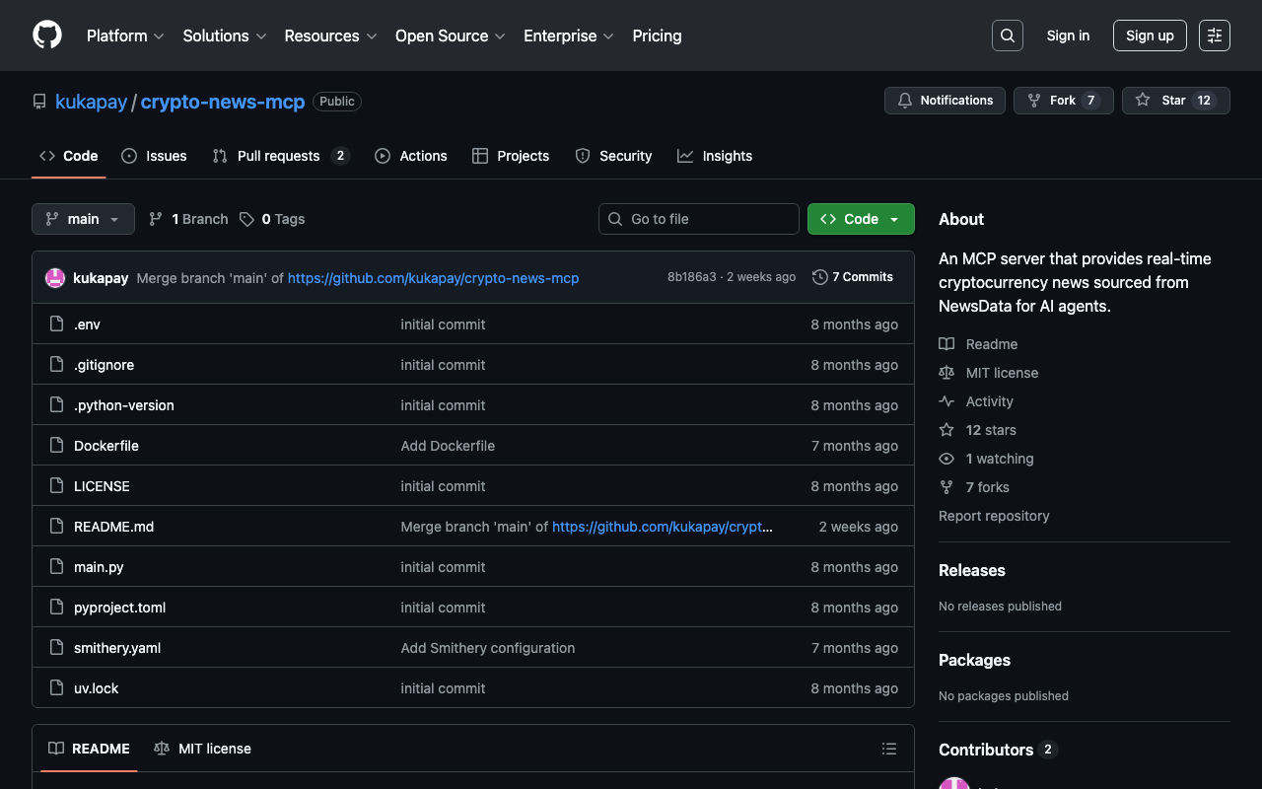Open the appearance settings icon in header
The width and height of the screenshot is (1262, 789).
(1214, 36)
